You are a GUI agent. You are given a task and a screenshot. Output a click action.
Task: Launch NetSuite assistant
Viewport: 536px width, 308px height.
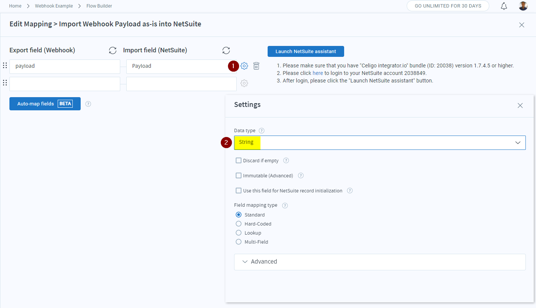306,52
